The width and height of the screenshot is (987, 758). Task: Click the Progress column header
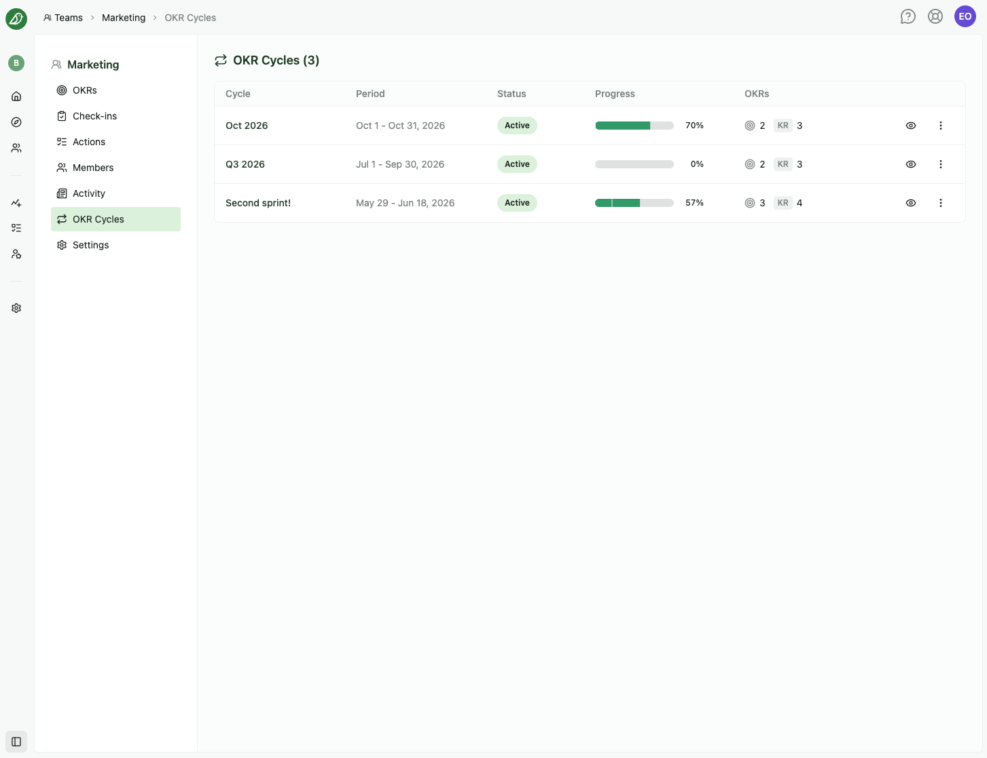point(615,94)
